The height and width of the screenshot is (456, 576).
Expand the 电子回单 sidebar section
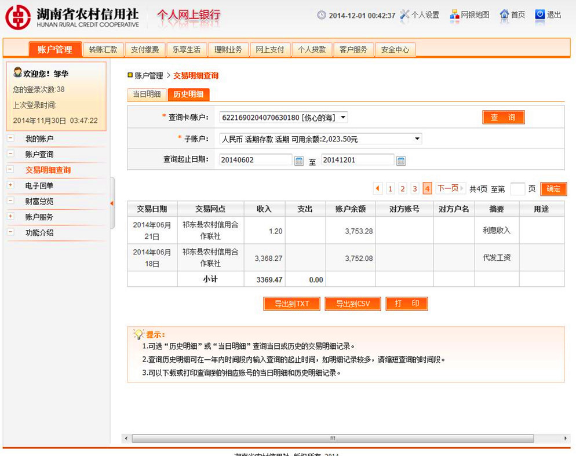click(10, 185)
